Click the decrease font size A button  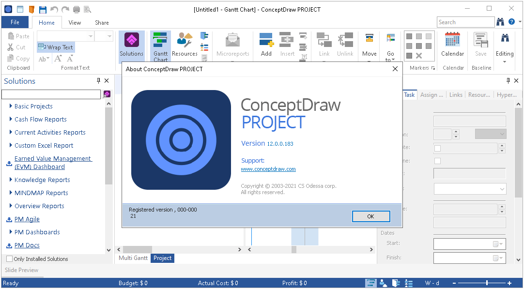[70, 59]
